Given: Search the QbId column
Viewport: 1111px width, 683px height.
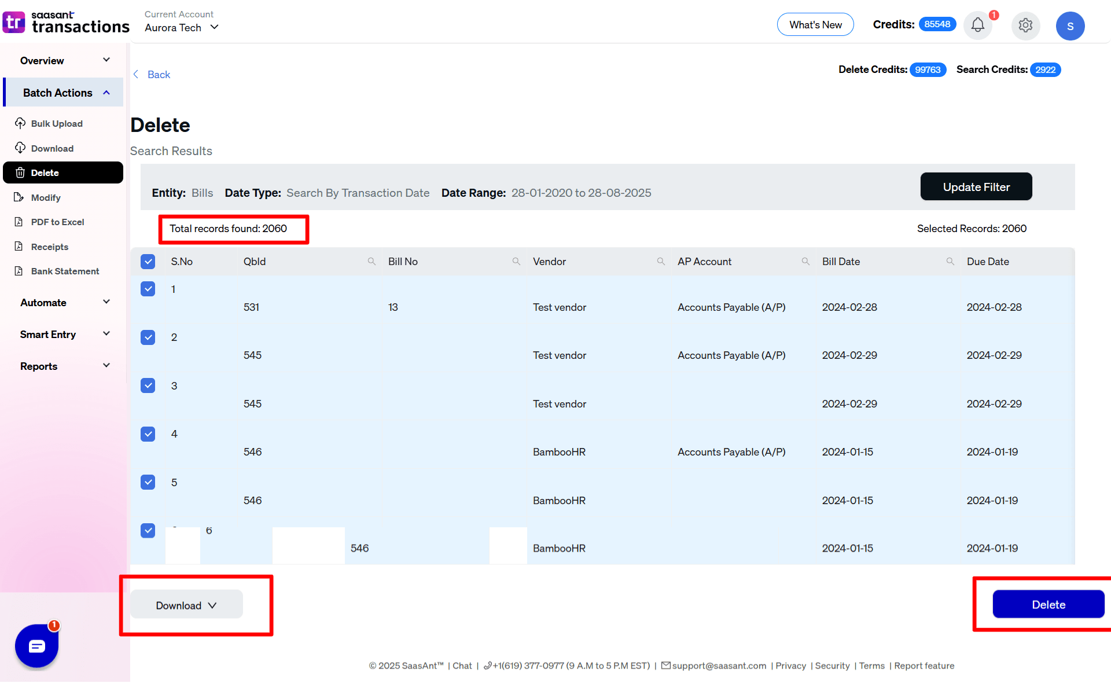Looking at the screenshot, I should click(x=371, y=262).
